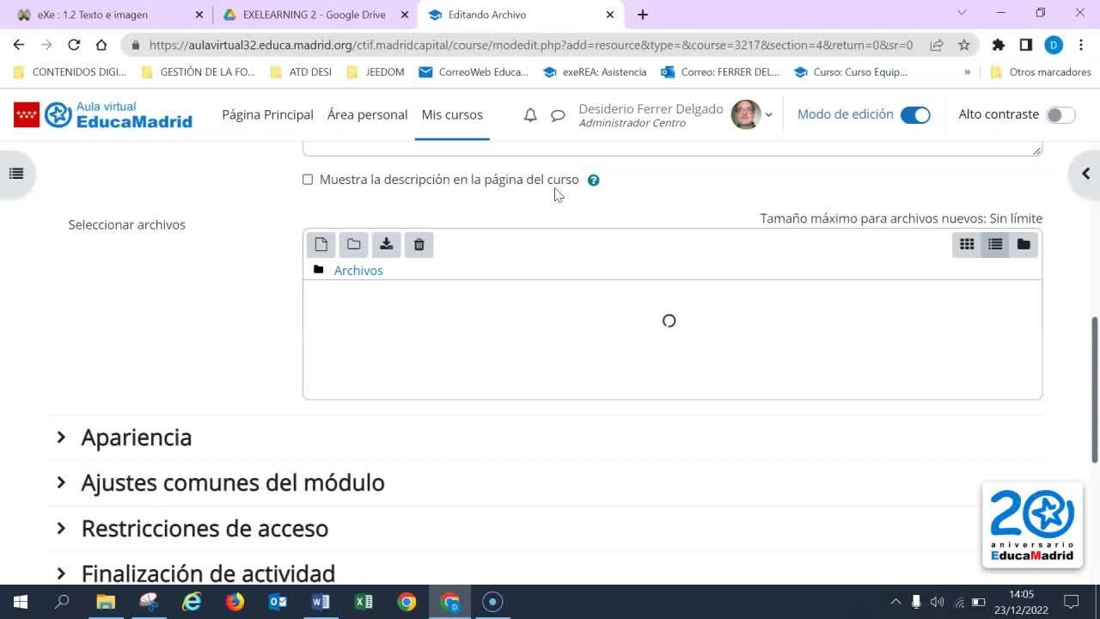Open 'exeREA: Asistencia' bookmark
This screenshot has height=619, width=1100.
click(595, 72)
